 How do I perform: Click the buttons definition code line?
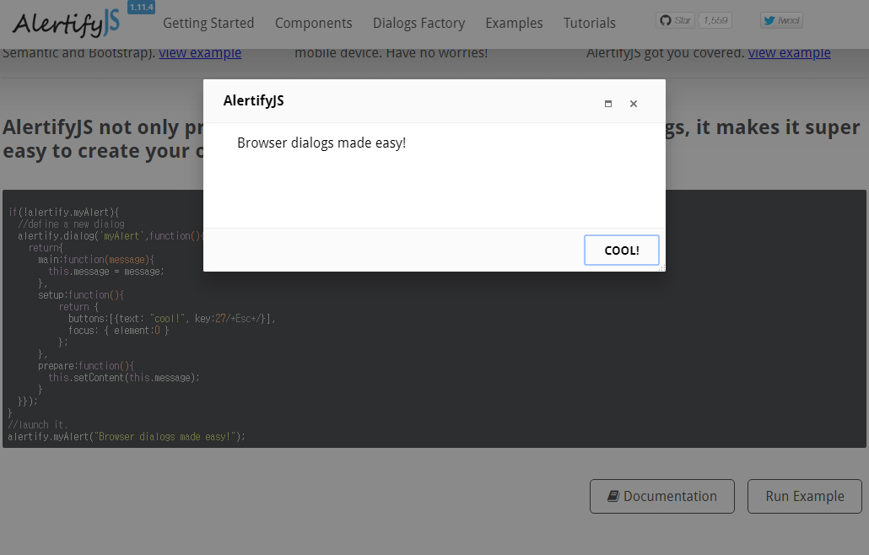(x=172, y=319)
